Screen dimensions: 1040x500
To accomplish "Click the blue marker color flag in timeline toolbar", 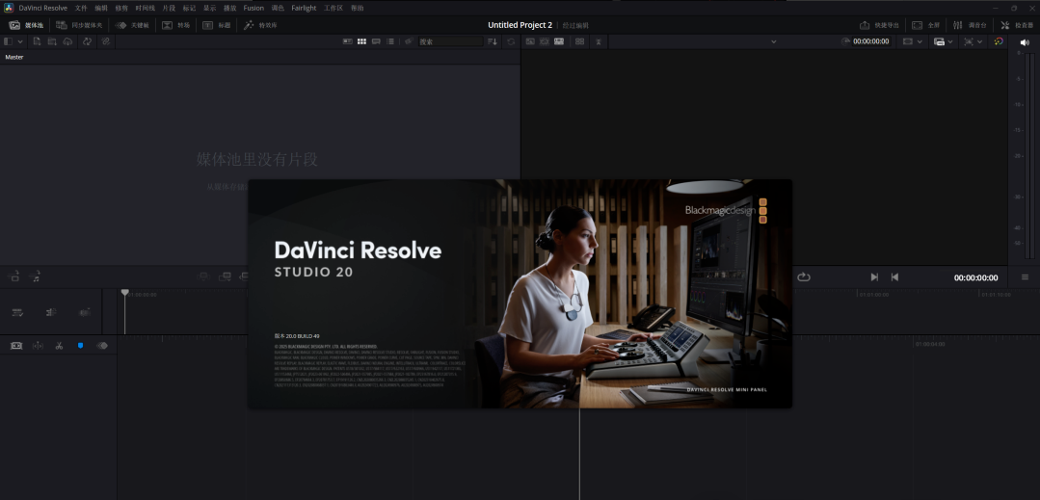I will tap(80, 345).
